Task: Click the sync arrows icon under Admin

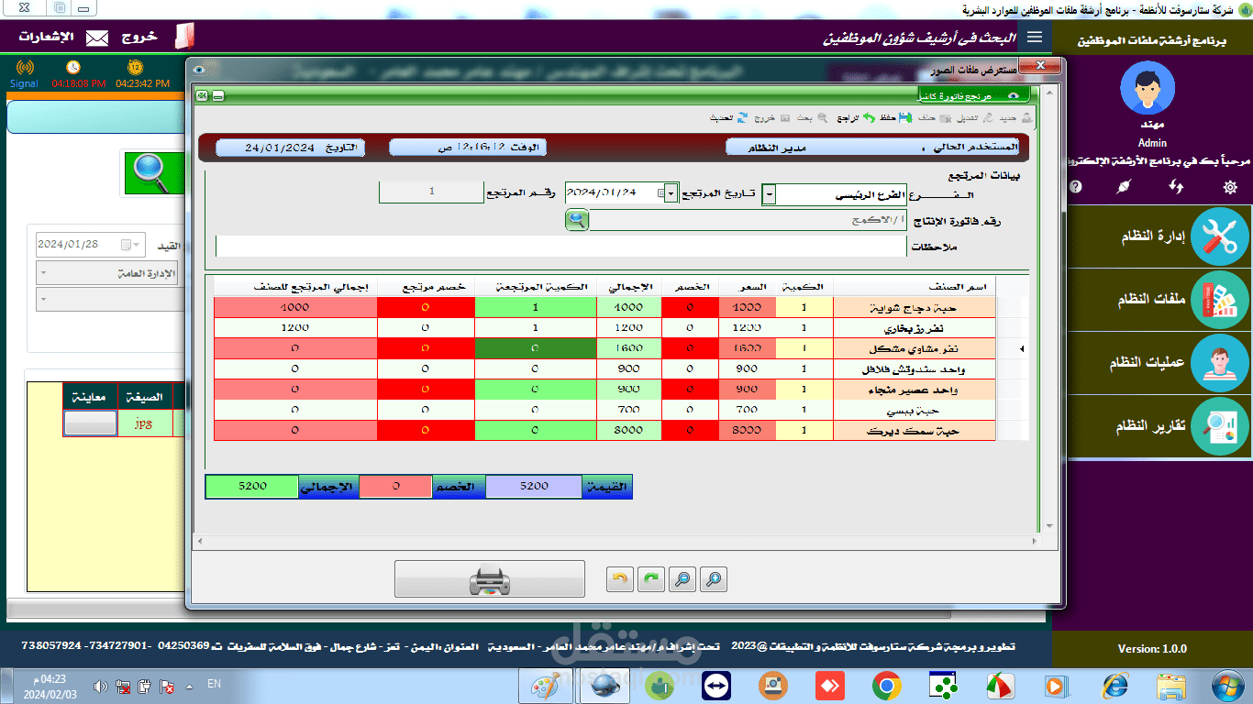Action: click(1177, 186)
